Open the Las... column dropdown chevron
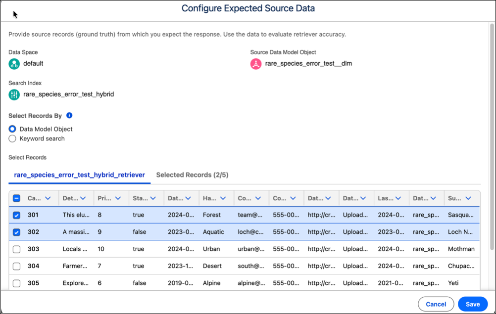The height and width of the screenshot is (314, 496). (398, 198)
